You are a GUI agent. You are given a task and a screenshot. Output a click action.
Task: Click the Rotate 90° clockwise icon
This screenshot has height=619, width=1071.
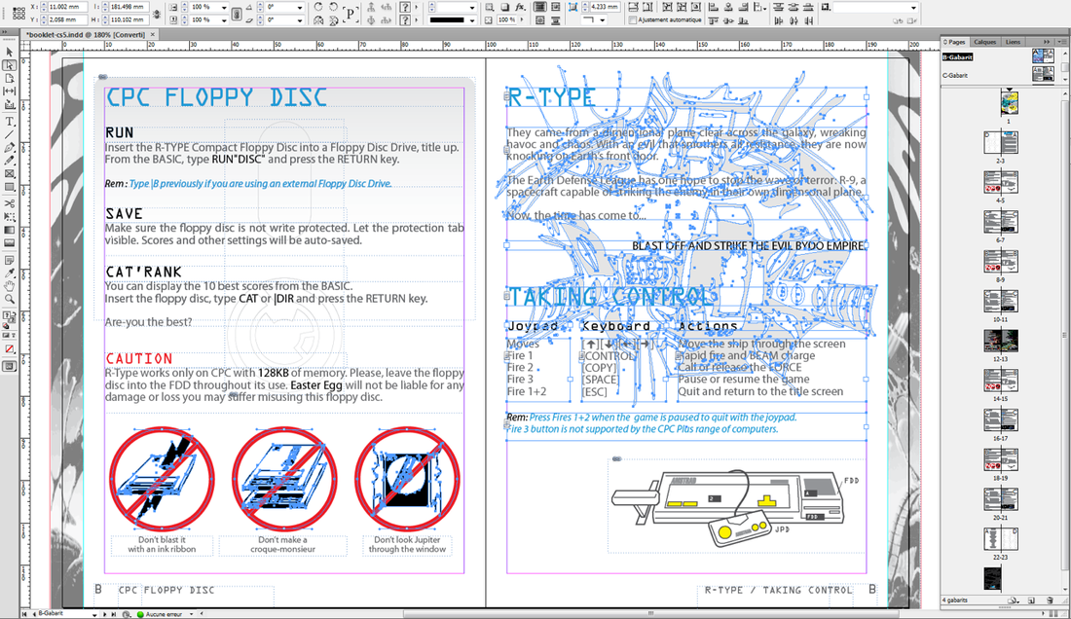pyautogui.click(x=318, y=7)
